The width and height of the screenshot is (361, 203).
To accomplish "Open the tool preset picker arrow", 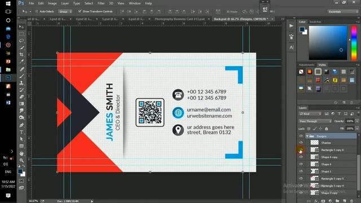I will point(30,11).
